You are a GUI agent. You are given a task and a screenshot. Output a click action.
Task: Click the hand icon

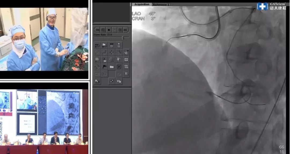pos(119,59)
